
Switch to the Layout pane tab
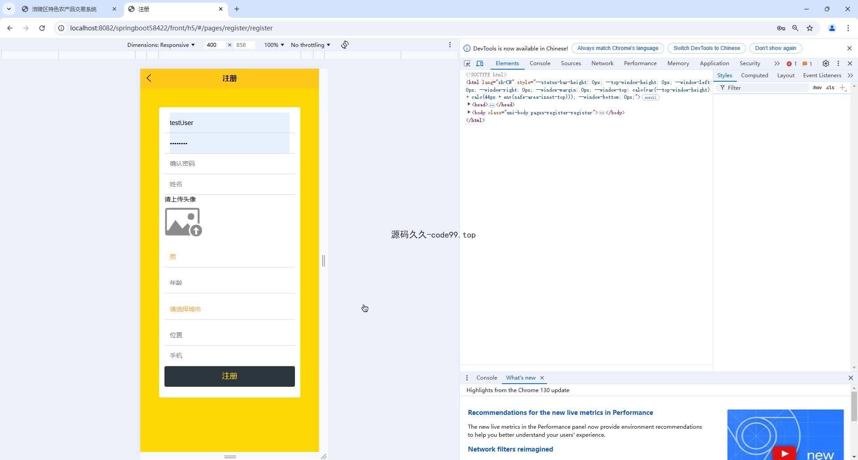786,75
